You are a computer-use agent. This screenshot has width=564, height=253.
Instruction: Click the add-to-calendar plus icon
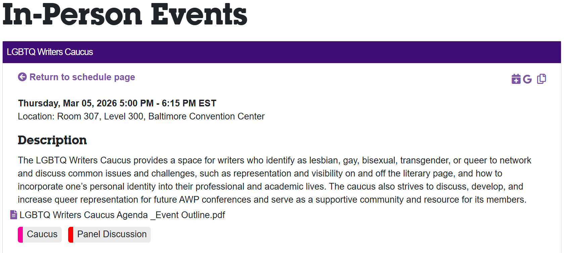click(x=516, y=79)
